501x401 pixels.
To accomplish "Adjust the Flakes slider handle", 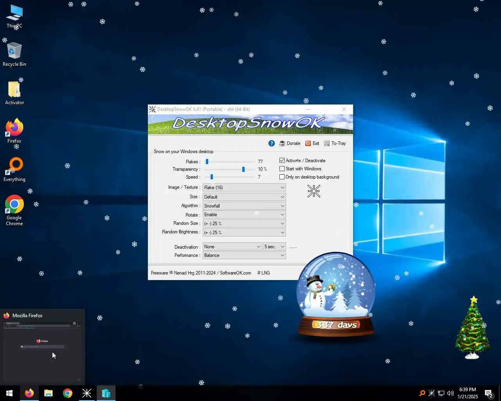I will (207, 161).
